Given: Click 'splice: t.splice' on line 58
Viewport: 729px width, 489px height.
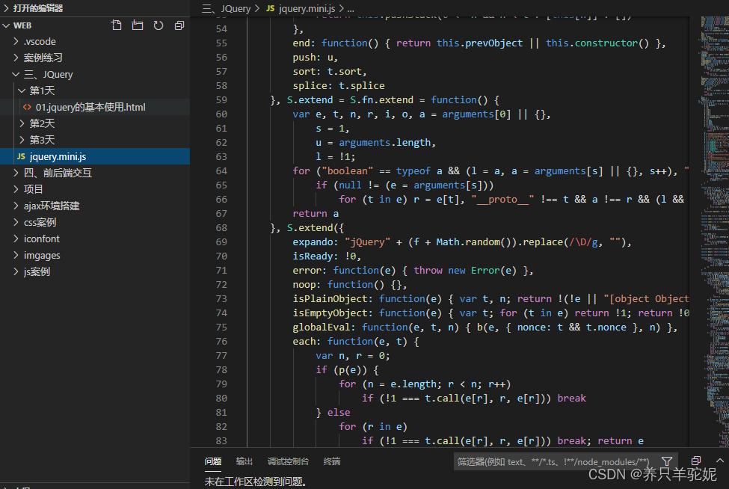Looking at the screenshot, I should (339, 85).
